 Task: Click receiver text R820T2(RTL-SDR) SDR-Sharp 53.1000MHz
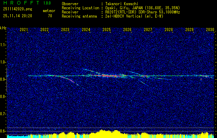142,12
